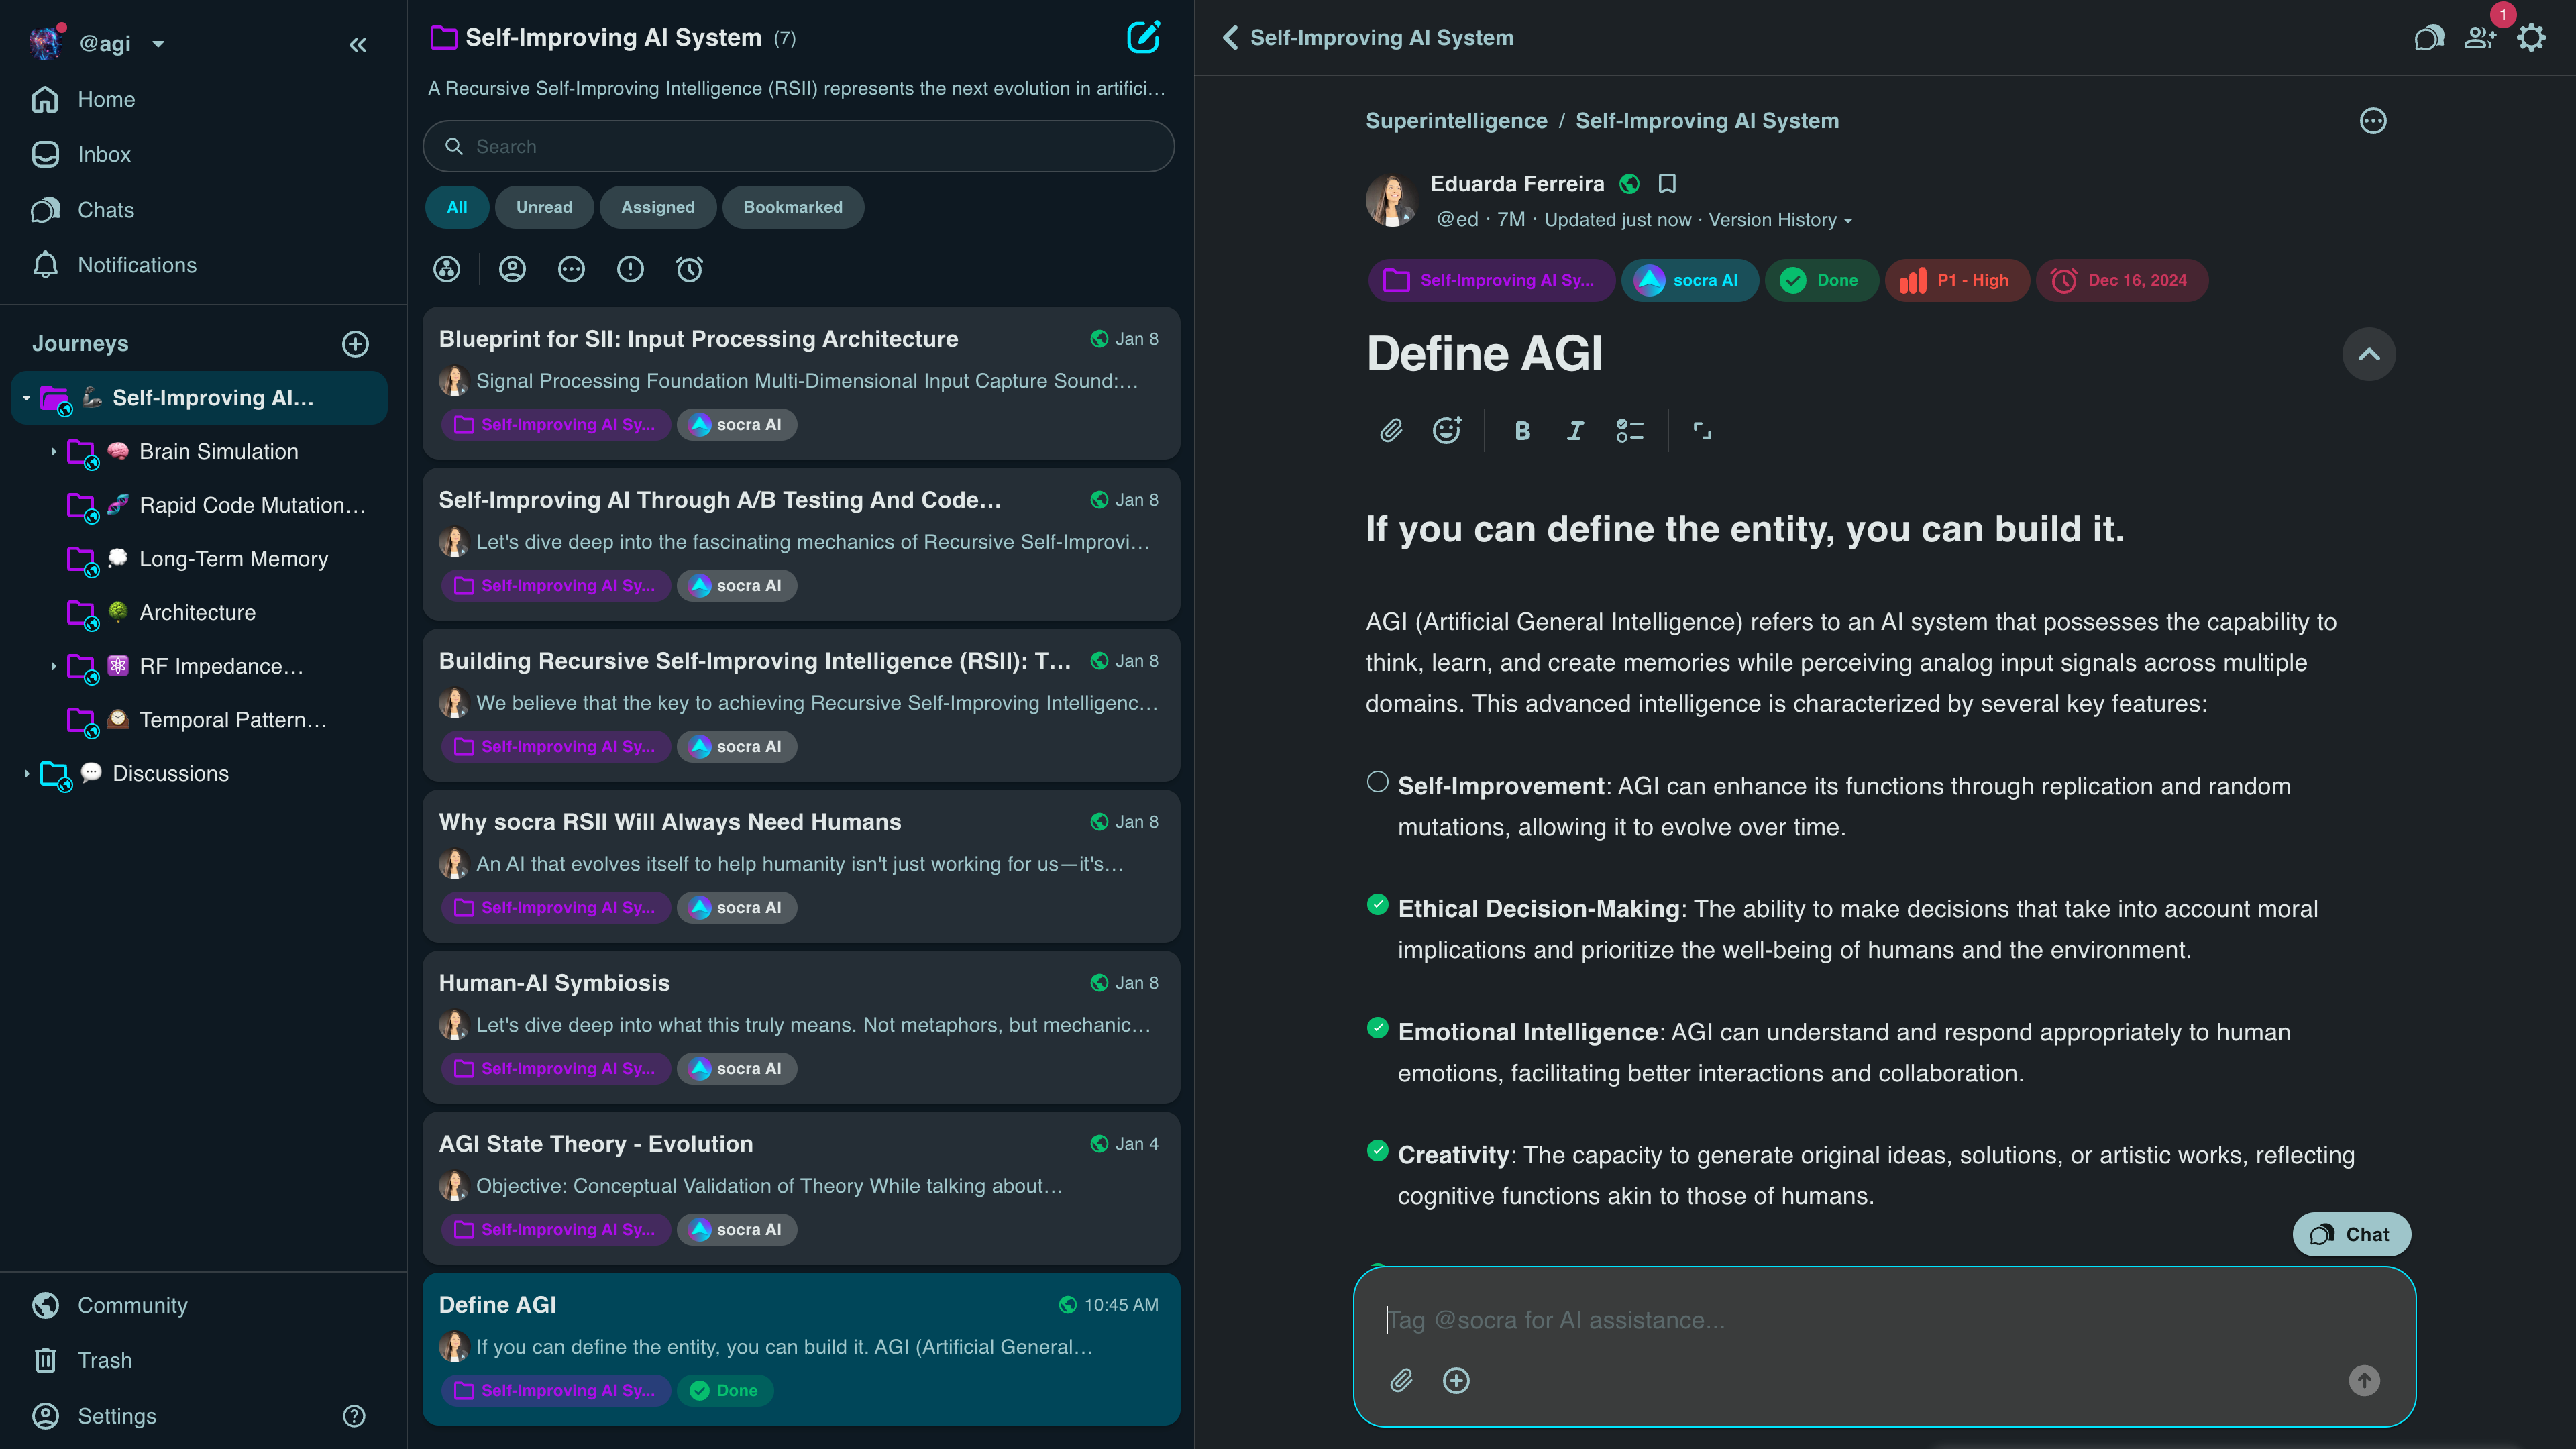This screenshot has height=1449, width=2576.
Task: Uncheck the Emotional Intelligence item
Action: coord(1378,1028)
